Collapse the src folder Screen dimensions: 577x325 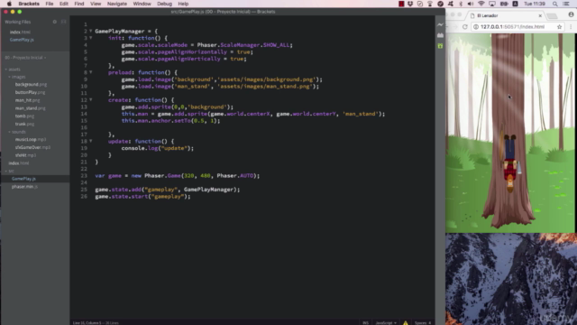point(6,171)
